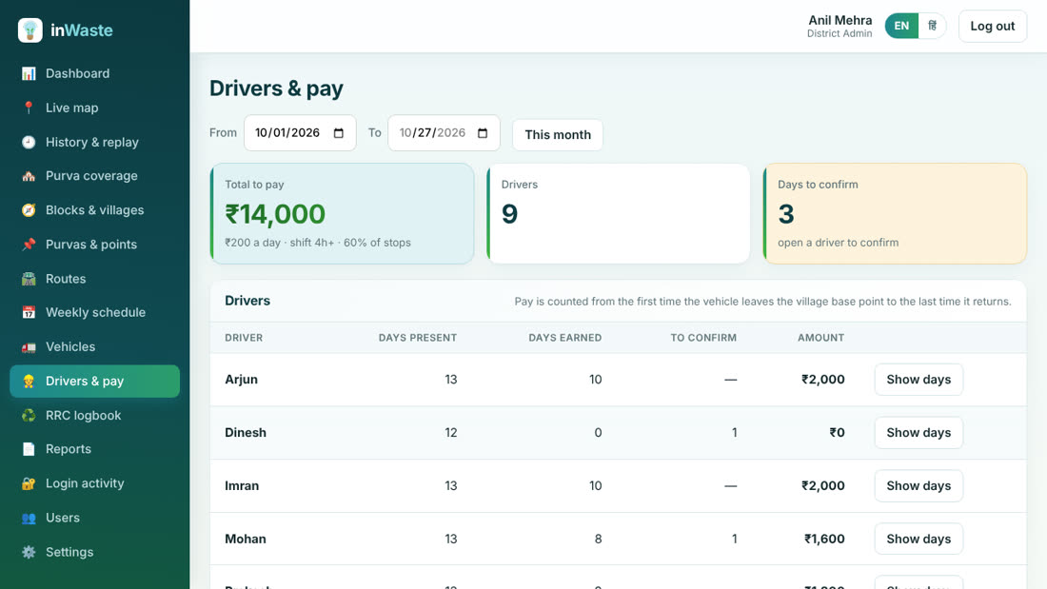
Task: Click the To date field 10/27/2026
Action: tap(444, 133)
